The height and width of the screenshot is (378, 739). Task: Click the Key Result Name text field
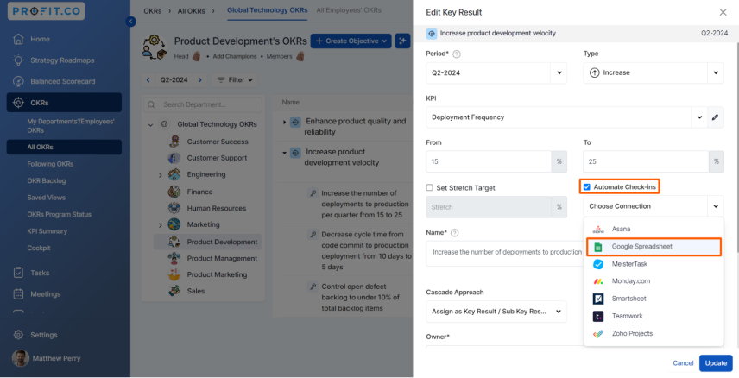(504, 253)
